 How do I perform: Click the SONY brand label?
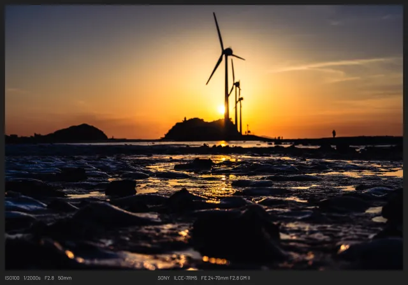pyautogui.click(x=164, y=278)
